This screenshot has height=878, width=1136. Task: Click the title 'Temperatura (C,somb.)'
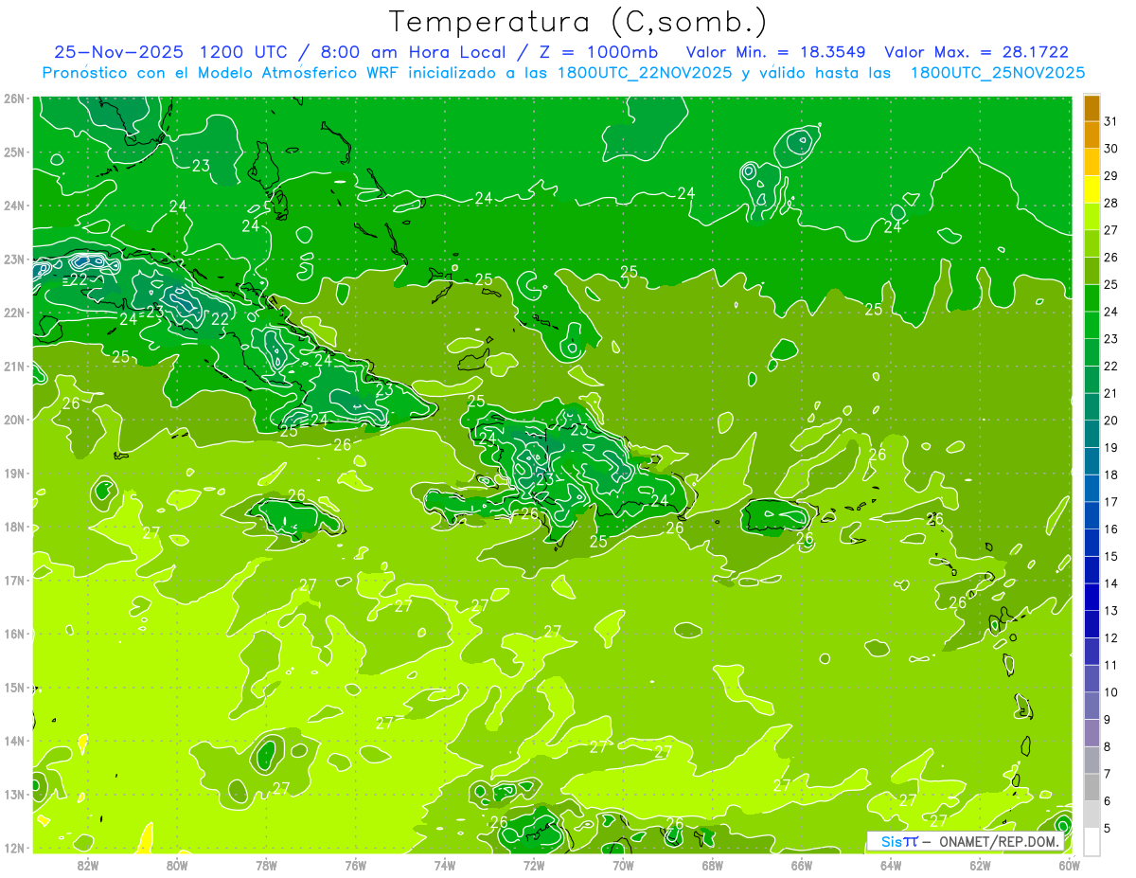coord(578,22)
